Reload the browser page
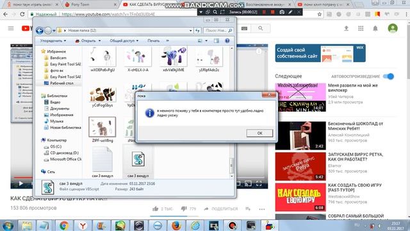This screenshot has height=231, width=410. (22, 14)
